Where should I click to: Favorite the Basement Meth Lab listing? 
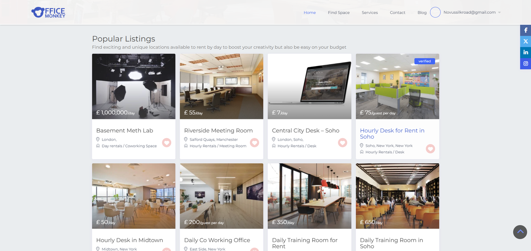pos(167,142)
